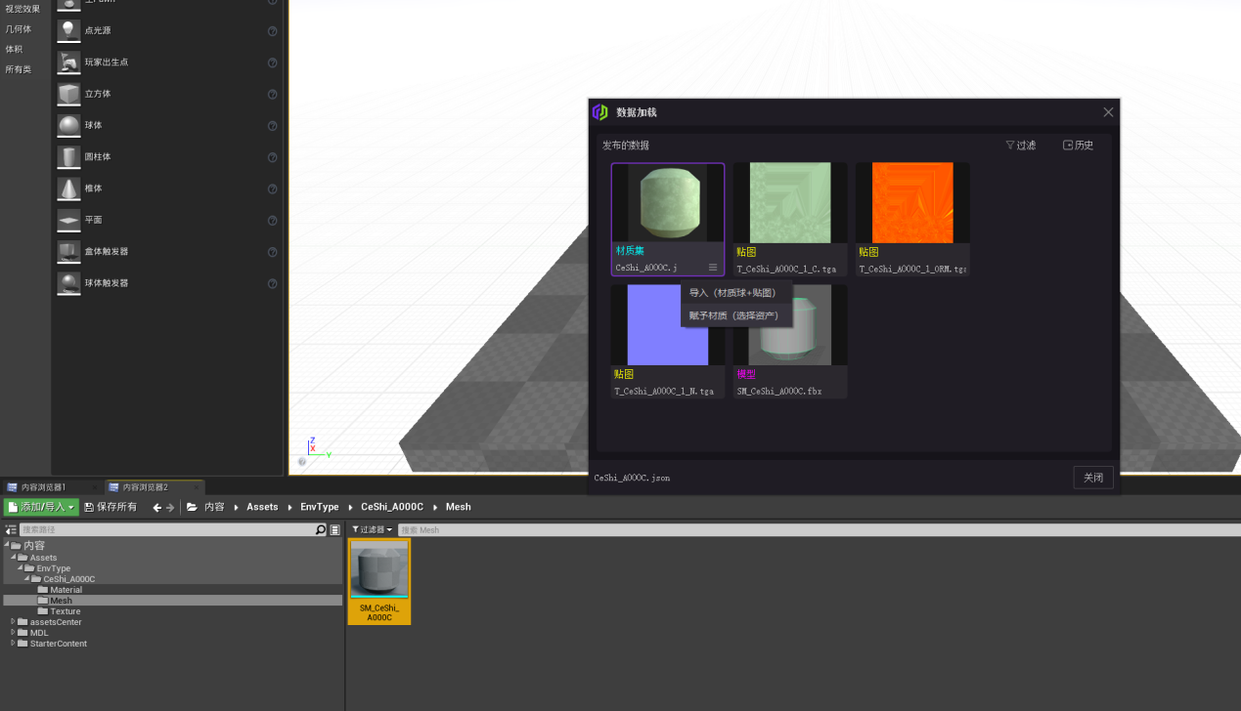The height and width of the screenshot is (711, 1241).
Task: Collapse the Assets folder tree node
Action: (13, 557)
